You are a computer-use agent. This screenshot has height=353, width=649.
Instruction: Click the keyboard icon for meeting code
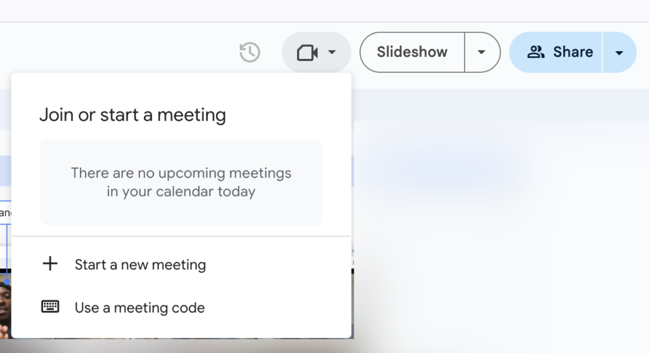[x=50, y=307]
